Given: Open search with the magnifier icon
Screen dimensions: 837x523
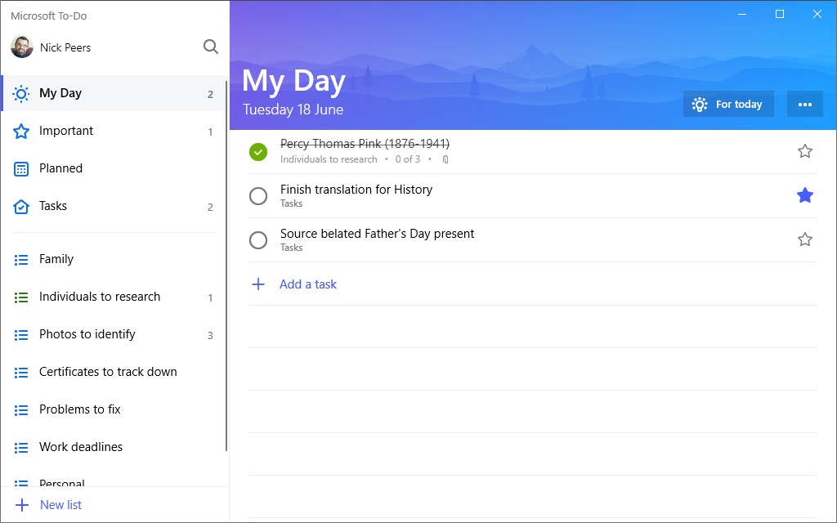Looking at the screenshot, I should (211, 47).
